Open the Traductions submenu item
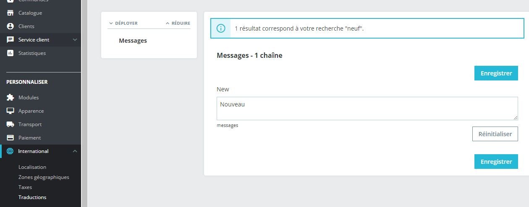The height and width of the screenshot is (207, 529). tap(32, 197)
